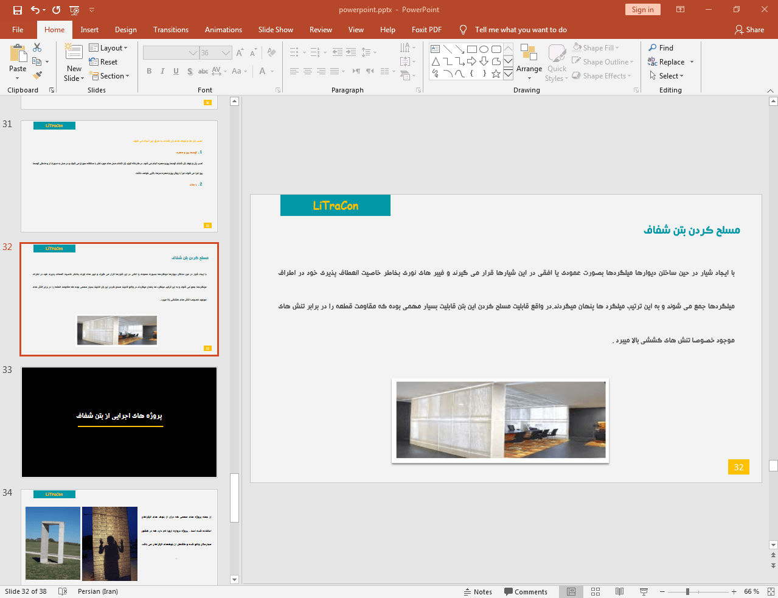Increase font size with the large A icon
The image size is (778, 598).
pyautogui.click(x=240, y=53)
